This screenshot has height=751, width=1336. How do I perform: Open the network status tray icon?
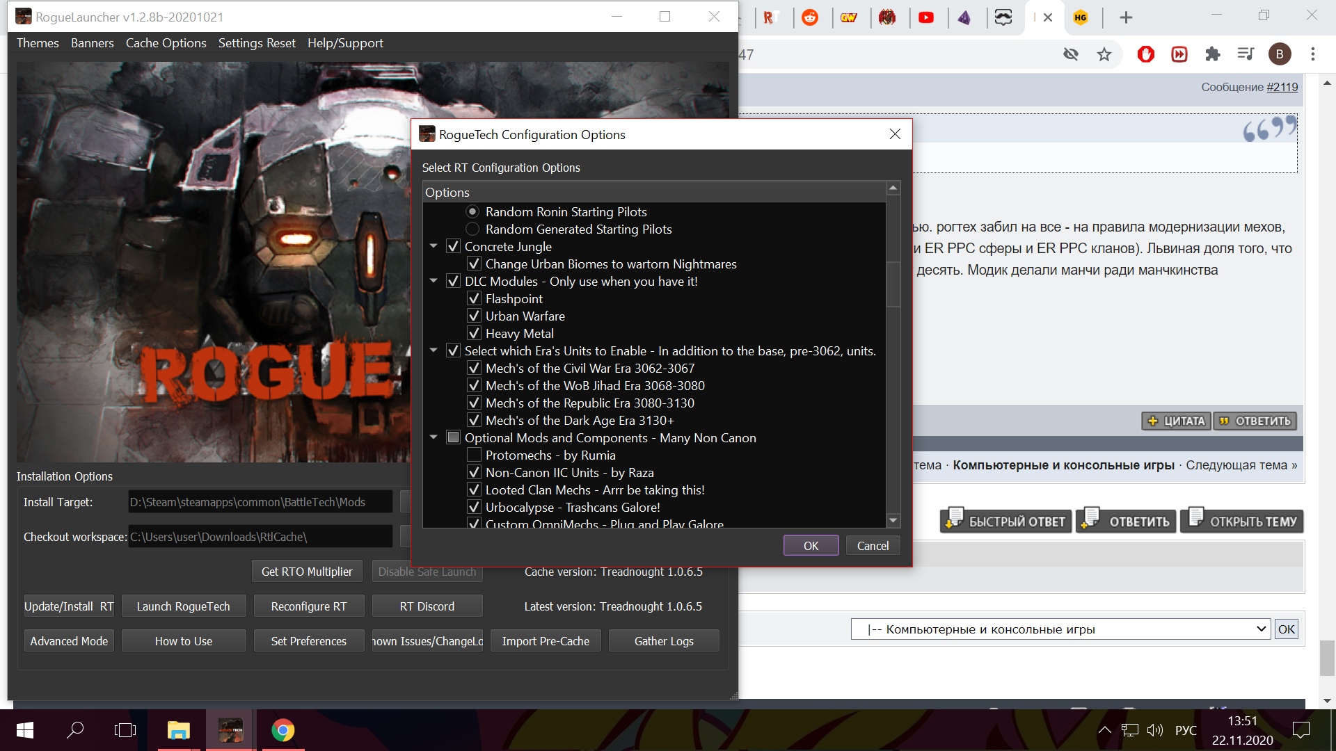(x=1130, y=730)
